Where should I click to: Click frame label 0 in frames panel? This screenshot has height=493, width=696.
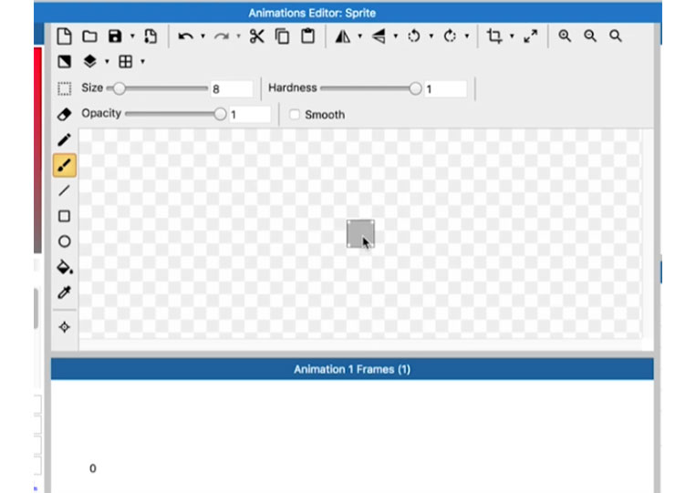(x=93, y=468)
